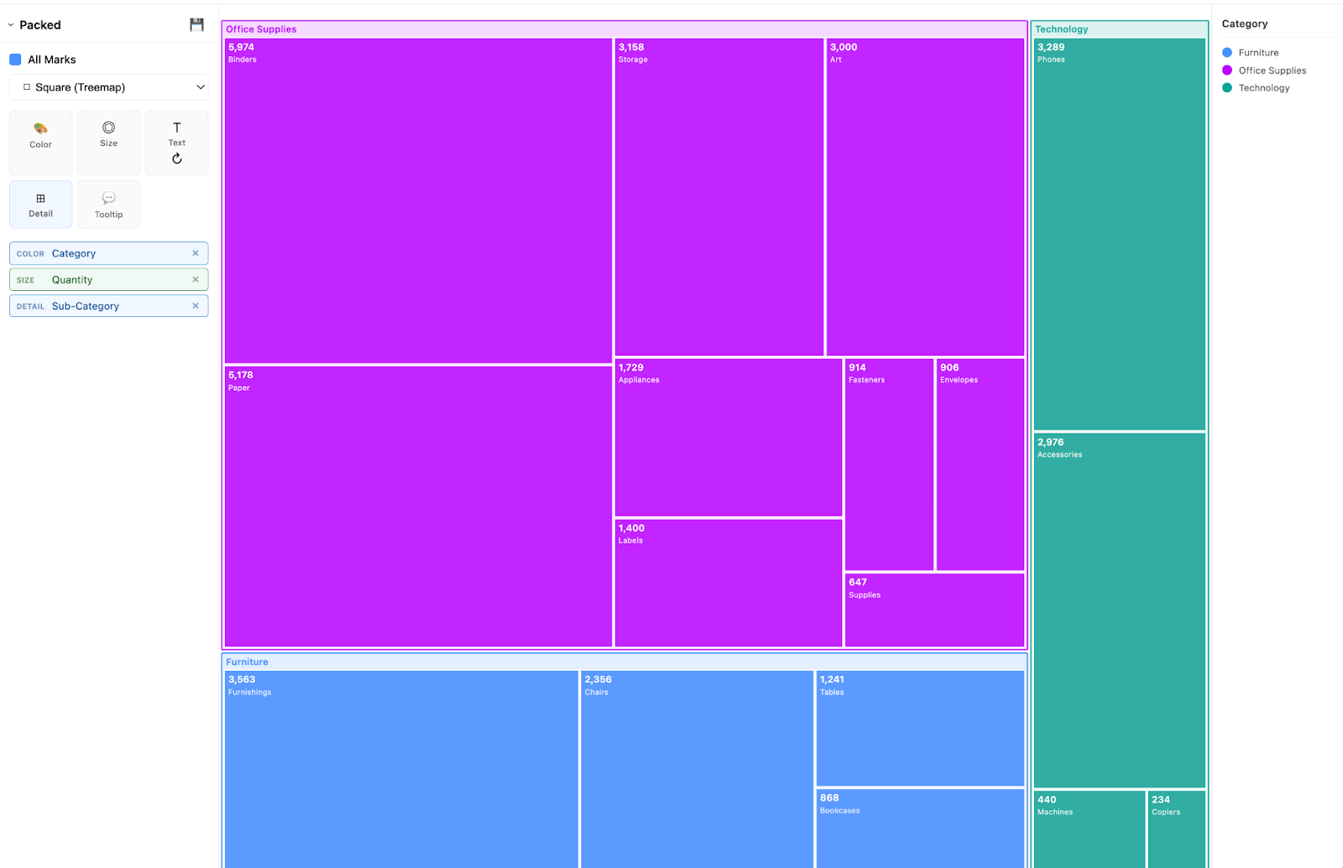The height and width of the screenshot is (868, 1343).
Task: Select the Office Supplies legend label
Action: 1272,70
